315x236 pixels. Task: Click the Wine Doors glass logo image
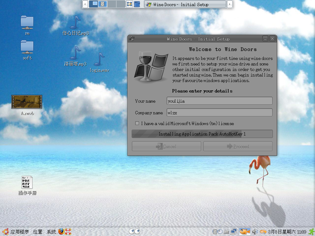(x=151, y=67)
